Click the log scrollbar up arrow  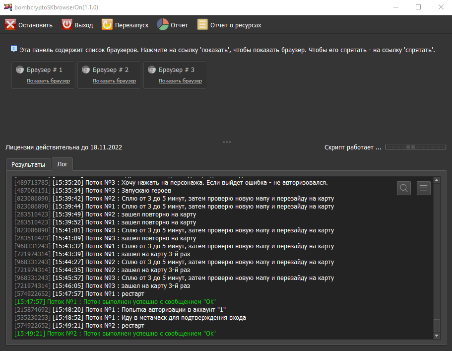click(437, 180)
